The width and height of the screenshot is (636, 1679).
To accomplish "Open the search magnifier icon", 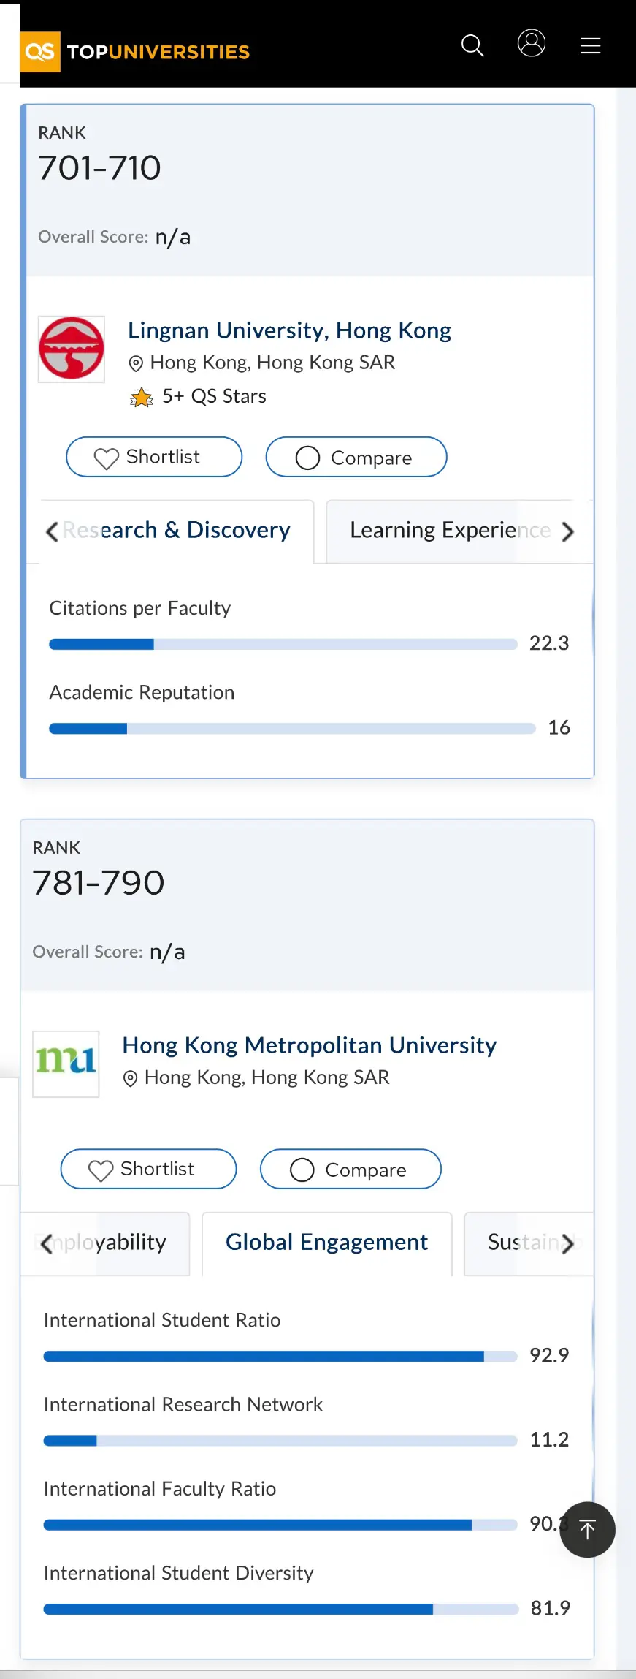I will tap(472, 45).
